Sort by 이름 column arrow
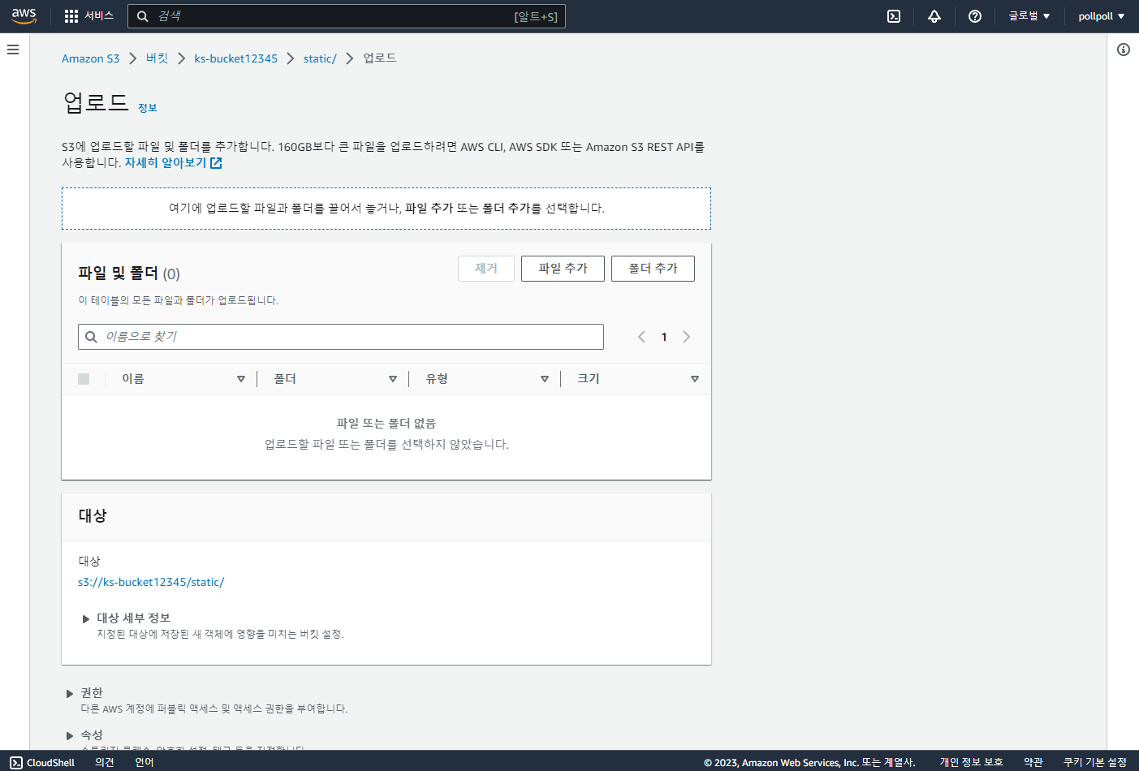The image size is (1139, 771). [x=241, y=379]
